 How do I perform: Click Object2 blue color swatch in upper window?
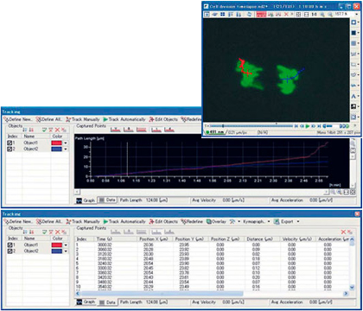point(57,149)
